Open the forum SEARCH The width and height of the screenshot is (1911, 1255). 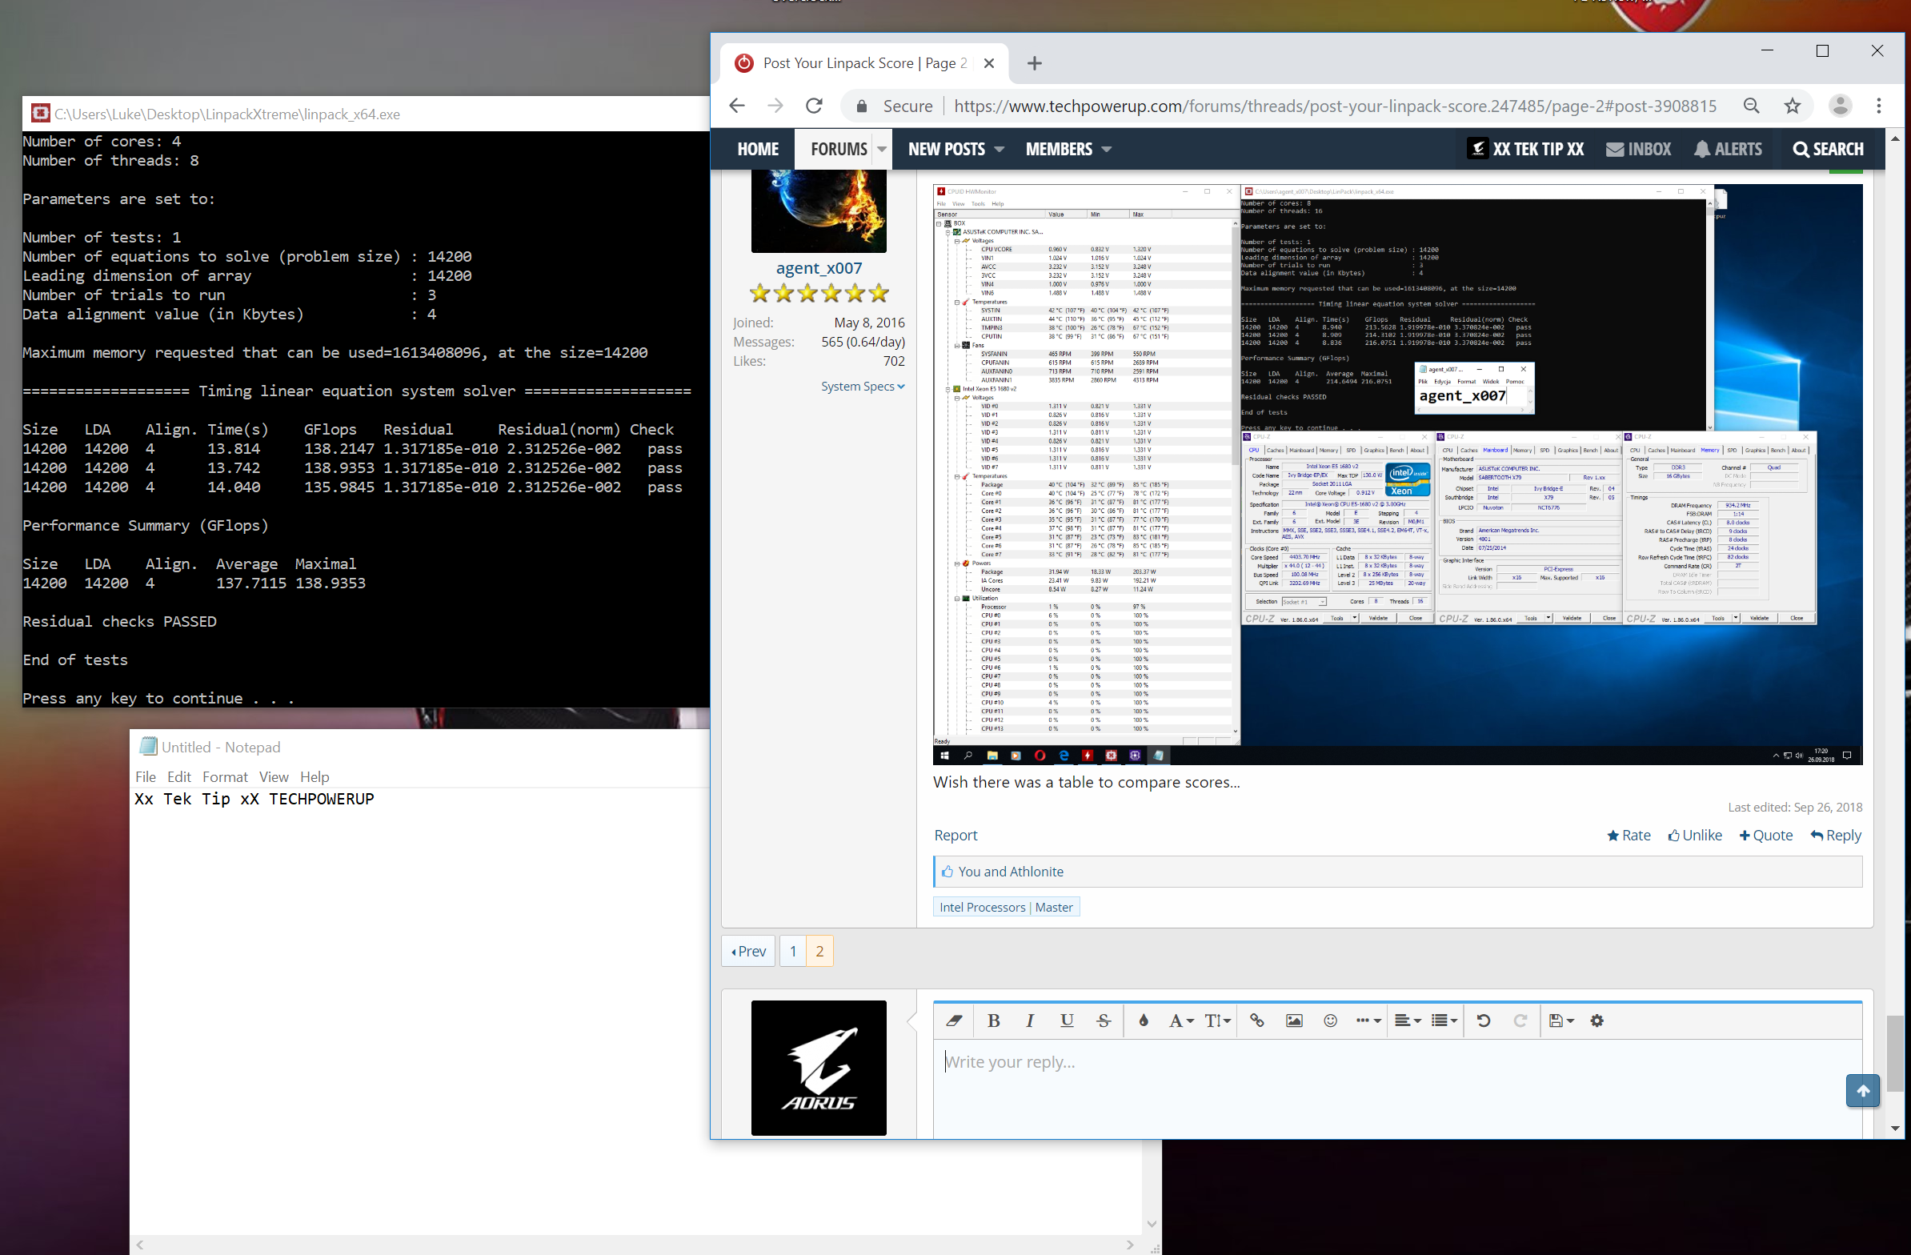click(1829, 150)
